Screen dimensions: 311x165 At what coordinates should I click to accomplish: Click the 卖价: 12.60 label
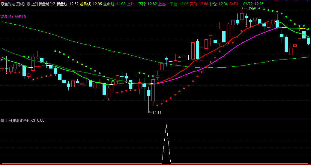pos(199,4)
